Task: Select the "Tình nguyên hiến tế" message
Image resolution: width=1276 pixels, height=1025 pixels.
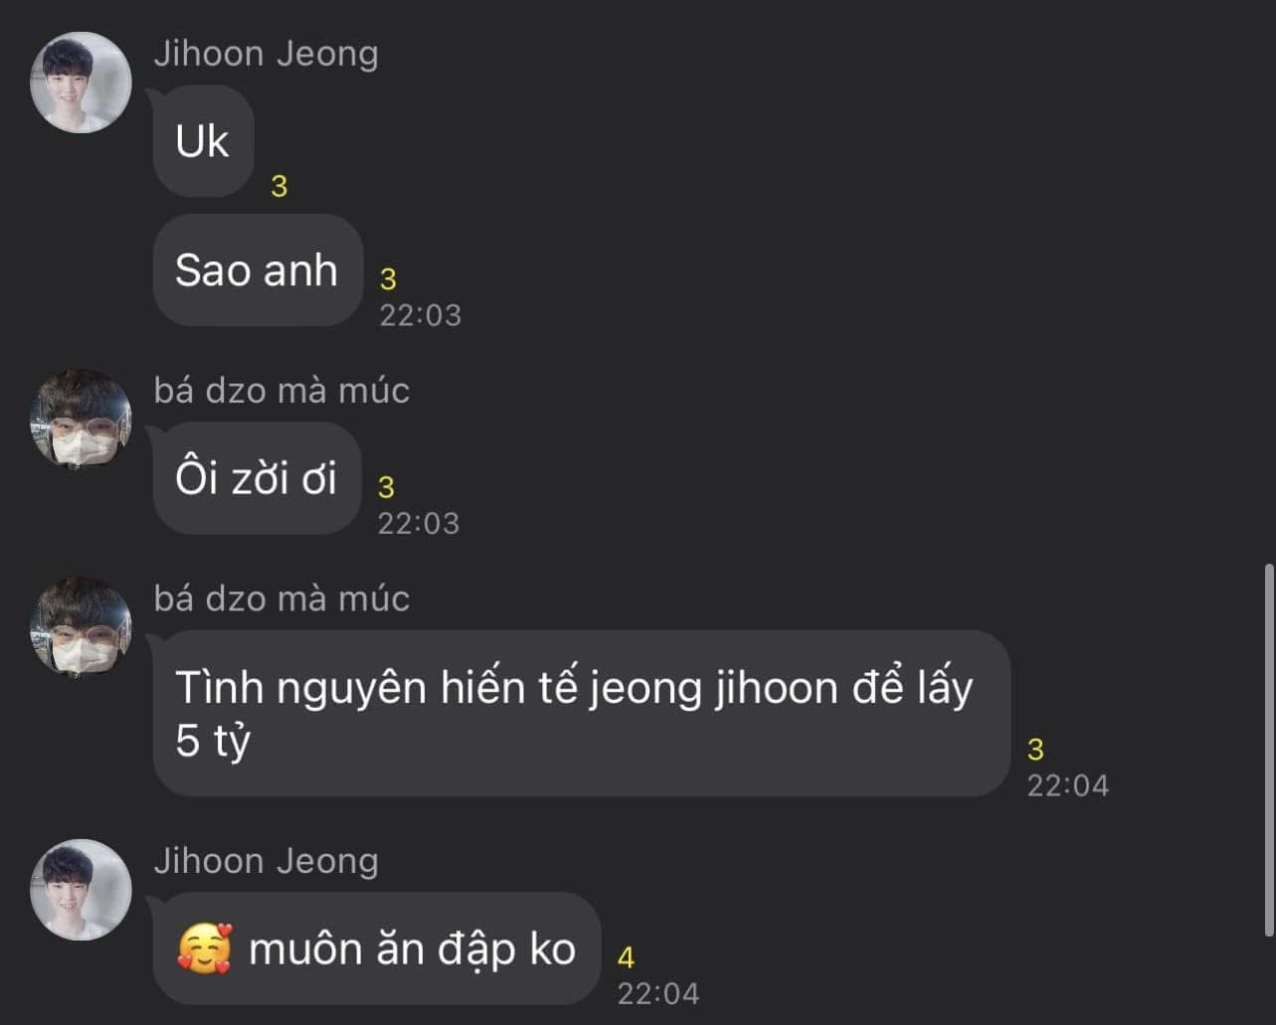Action: [581, 713]
